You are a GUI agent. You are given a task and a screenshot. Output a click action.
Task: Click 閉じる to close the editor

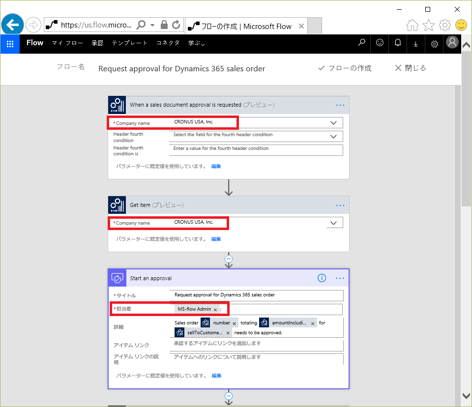pos(411,68)
